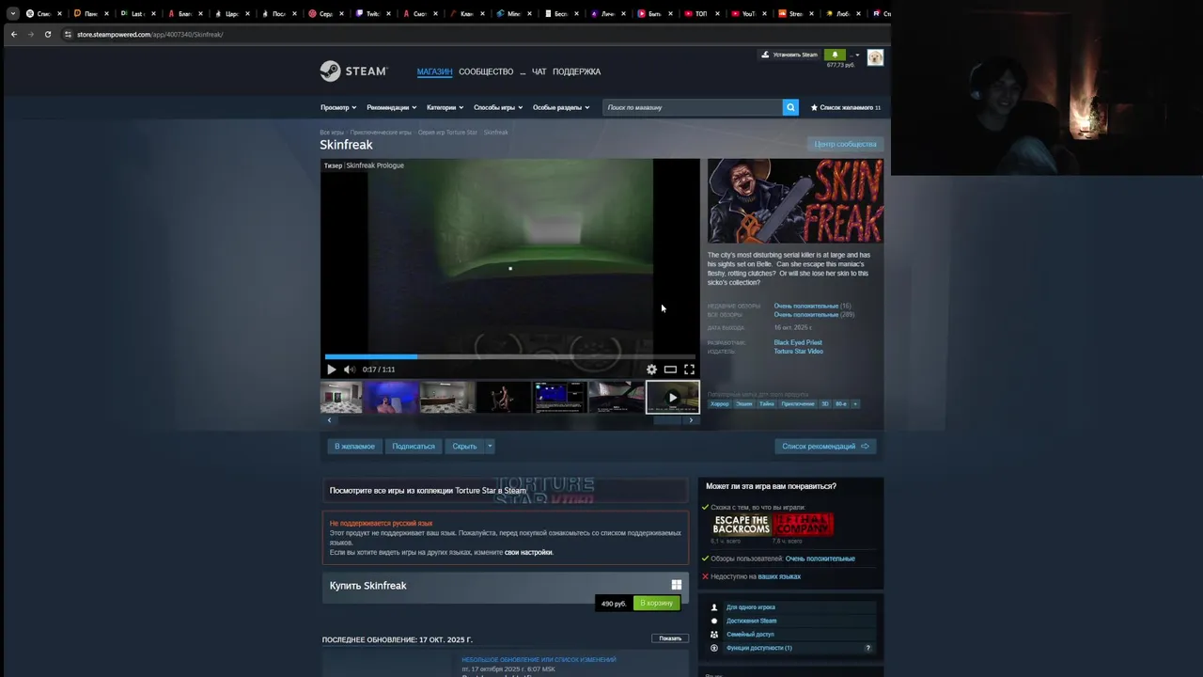Open the ПОДДЕРЖКА menu
Viewport: 1203px width, 677px height.
pos(576,71)
